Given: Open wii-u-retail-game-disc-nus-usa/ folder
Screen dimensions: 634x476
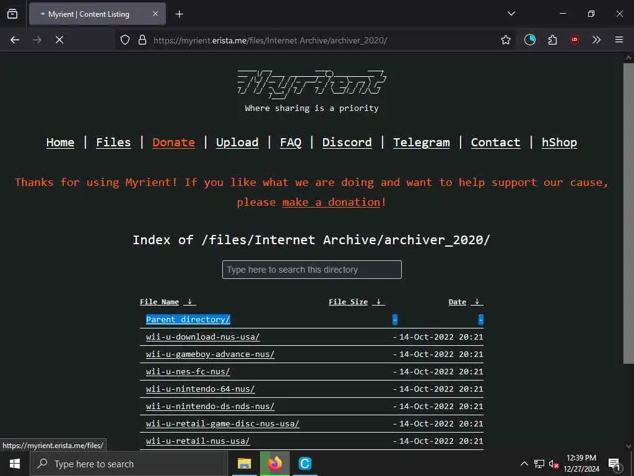Looking at the screenshot, I should pyautogui.click(x=223, y=424).
